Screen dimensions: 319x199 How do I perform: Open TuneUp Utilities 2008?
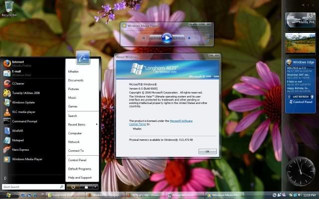pyautogui.click(x=32, y=93)
